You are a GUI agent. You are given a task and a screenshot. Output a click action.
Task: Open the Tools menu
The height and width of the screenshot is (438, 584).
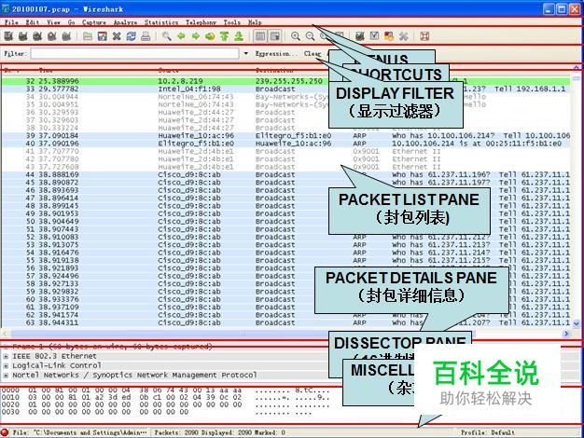pyautogui.click(x=231, y=22)
